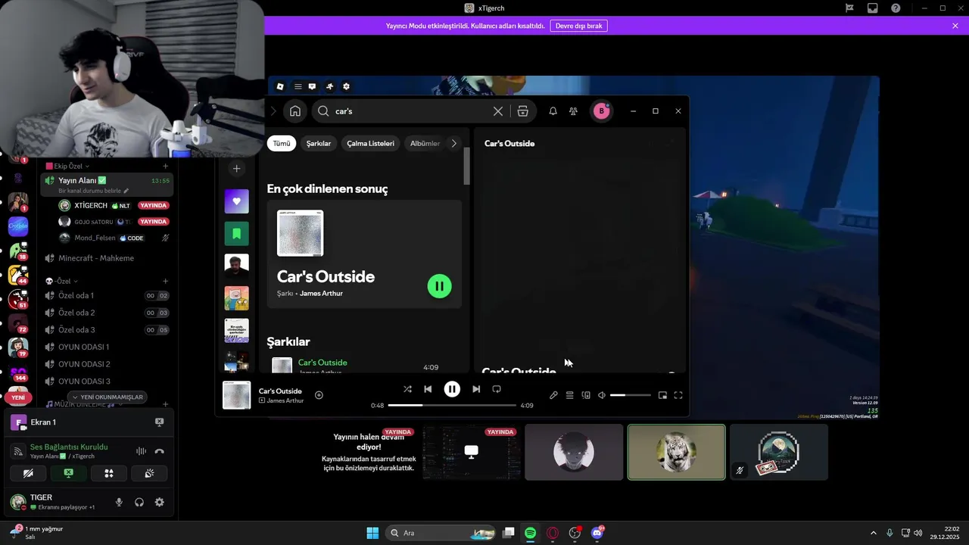969x545 pixels.
Task: Open Spotify miniplayer
Action: pyautogui.click(x=662, y=395)
